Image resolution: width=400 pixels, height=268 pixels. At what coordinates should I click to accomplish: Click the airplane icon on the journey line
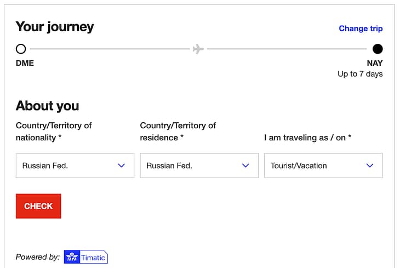point(198,49)
